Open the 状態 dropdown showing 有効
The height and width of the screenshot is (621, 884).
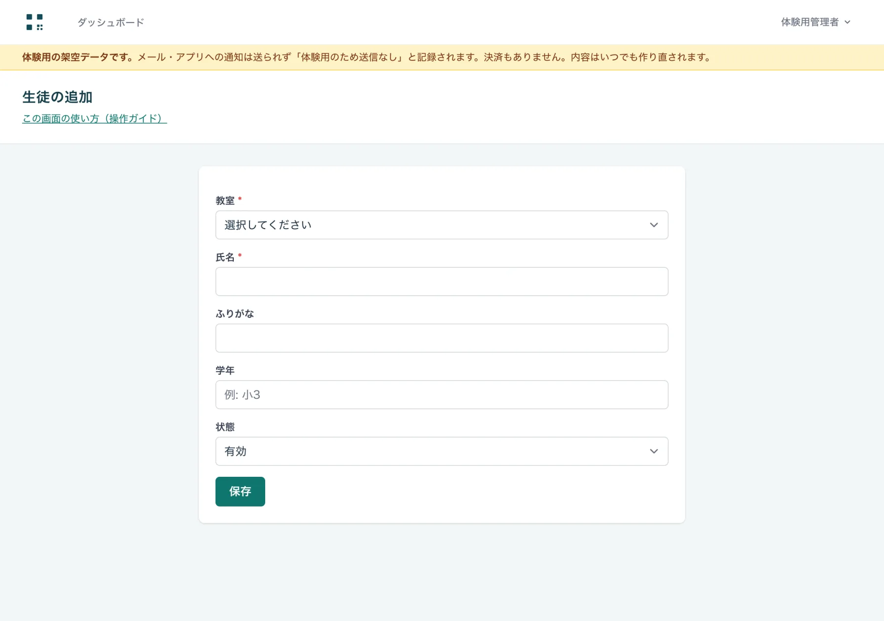(x=442, y=451)
